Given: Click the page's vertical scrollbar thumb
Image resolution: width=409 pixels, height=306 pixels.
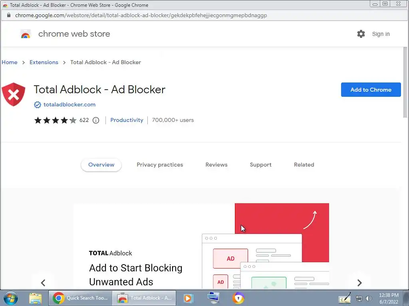Looking at the screenshot, I should (x=405, y=82).
